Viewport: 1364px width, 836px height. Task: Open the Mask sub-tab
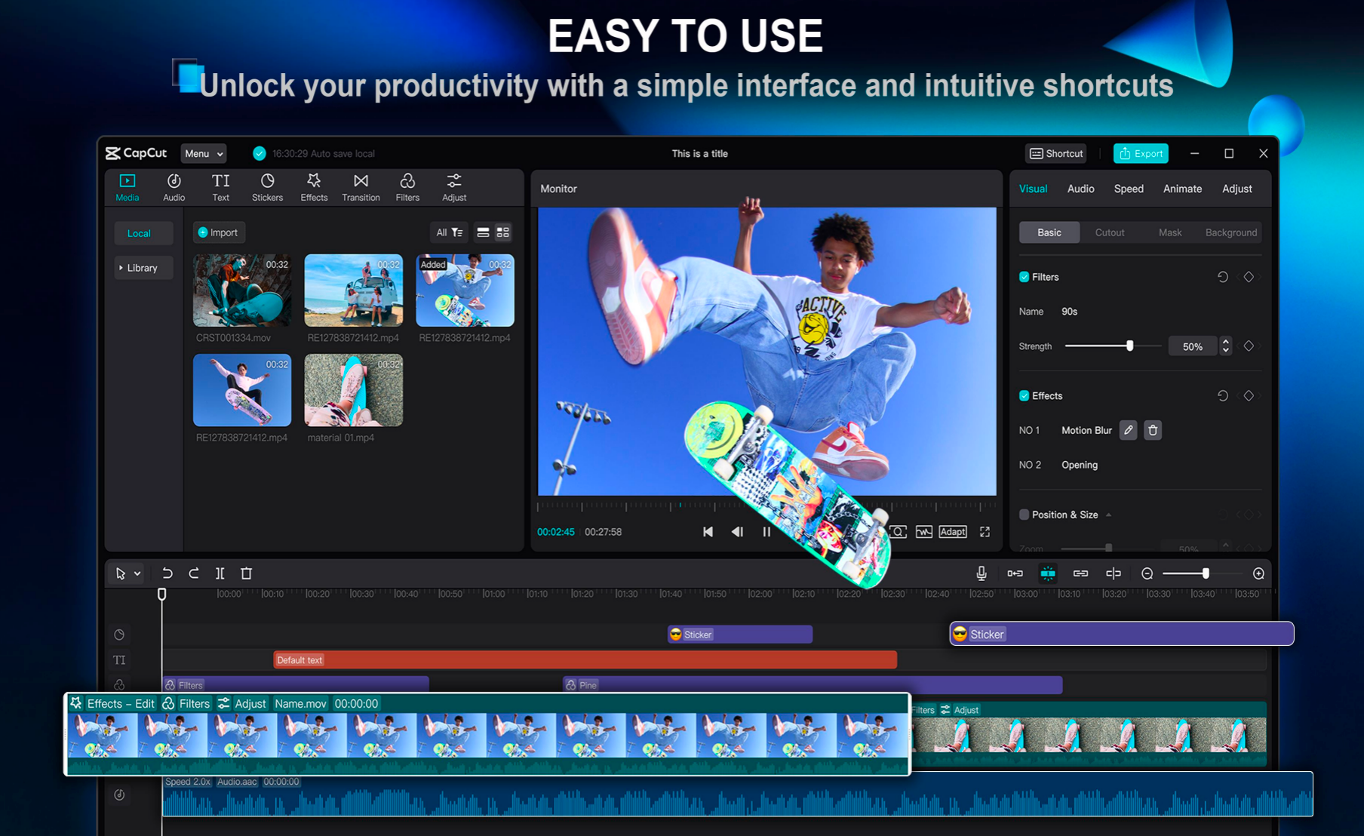click(x=1170, y=232)
